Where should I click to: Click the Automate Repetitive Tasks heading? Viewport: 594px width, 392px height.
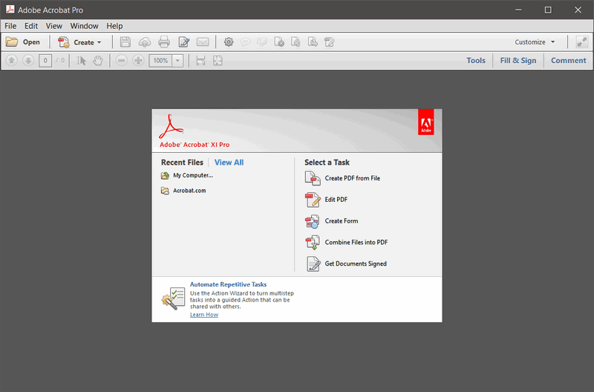coord(228,284)
